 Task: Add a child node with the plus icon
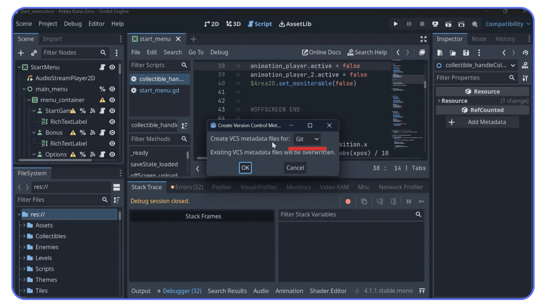21,53
